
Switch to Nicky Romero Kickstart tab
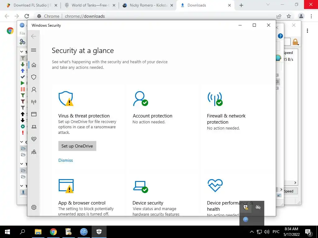148,5
